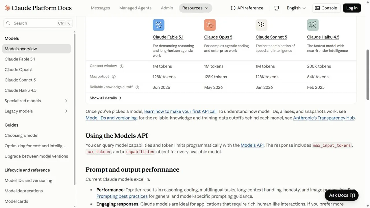Click the Claude Sonnet 5 model icon
Viewport: 370px width, 208px height.
coord(261,25)
